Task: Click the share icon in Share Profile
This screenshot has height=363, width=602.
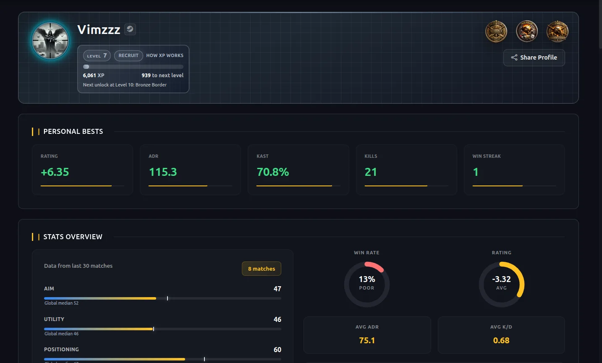Action: [514, 57]
